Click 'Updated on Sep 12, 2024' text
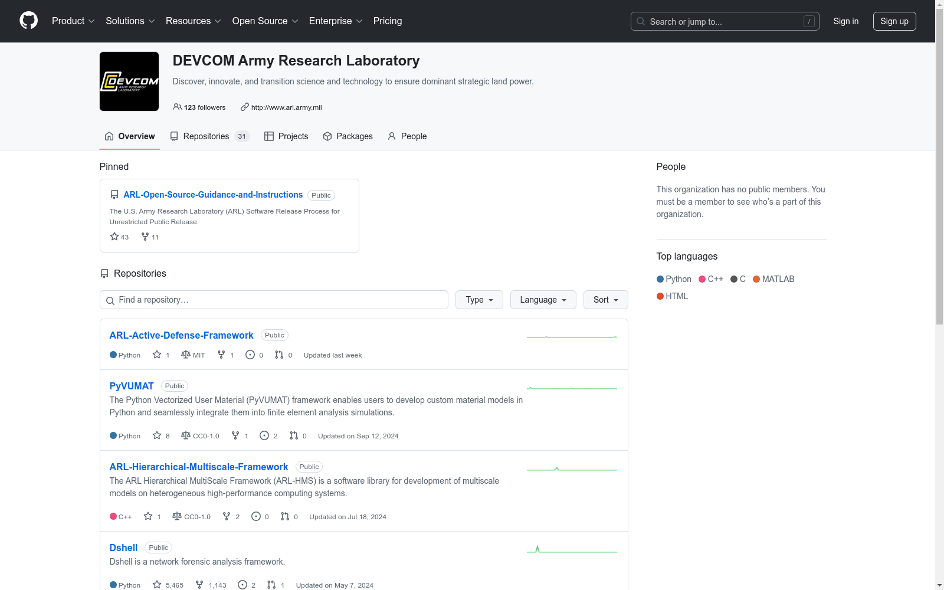The width and height of the screenshot is (944, 590). point(358,436)
